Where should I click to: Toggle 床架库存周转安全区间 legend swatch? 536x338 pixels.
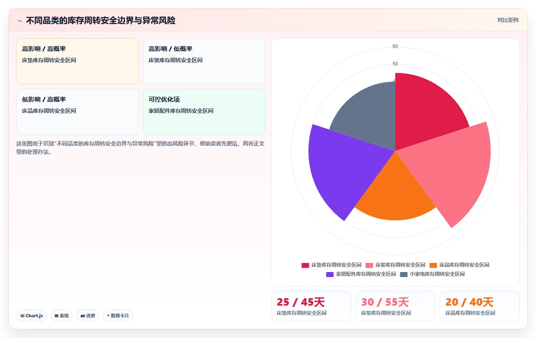pos(369,265)
